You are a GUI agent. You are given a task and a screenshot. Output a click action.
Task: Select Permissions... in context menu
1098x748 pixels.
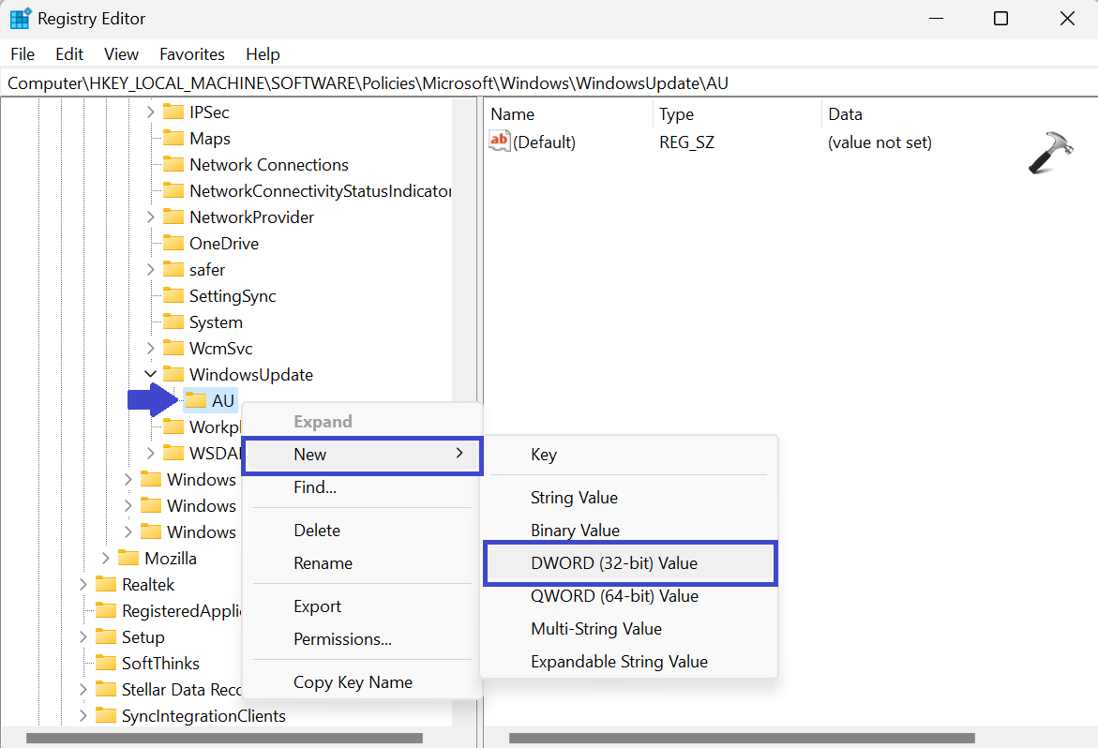pos(342,639)
